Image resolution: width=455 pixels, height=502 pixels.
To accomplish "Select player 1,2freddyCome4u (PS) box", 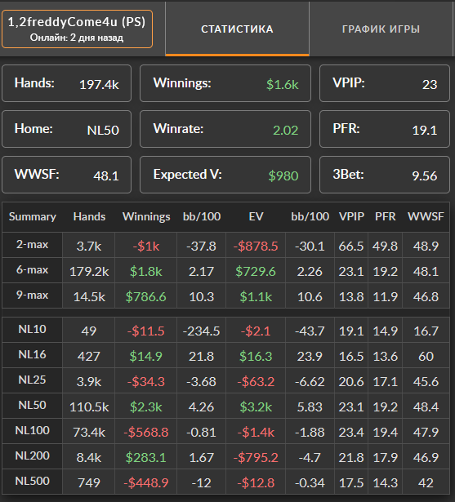I will [77, 29].
